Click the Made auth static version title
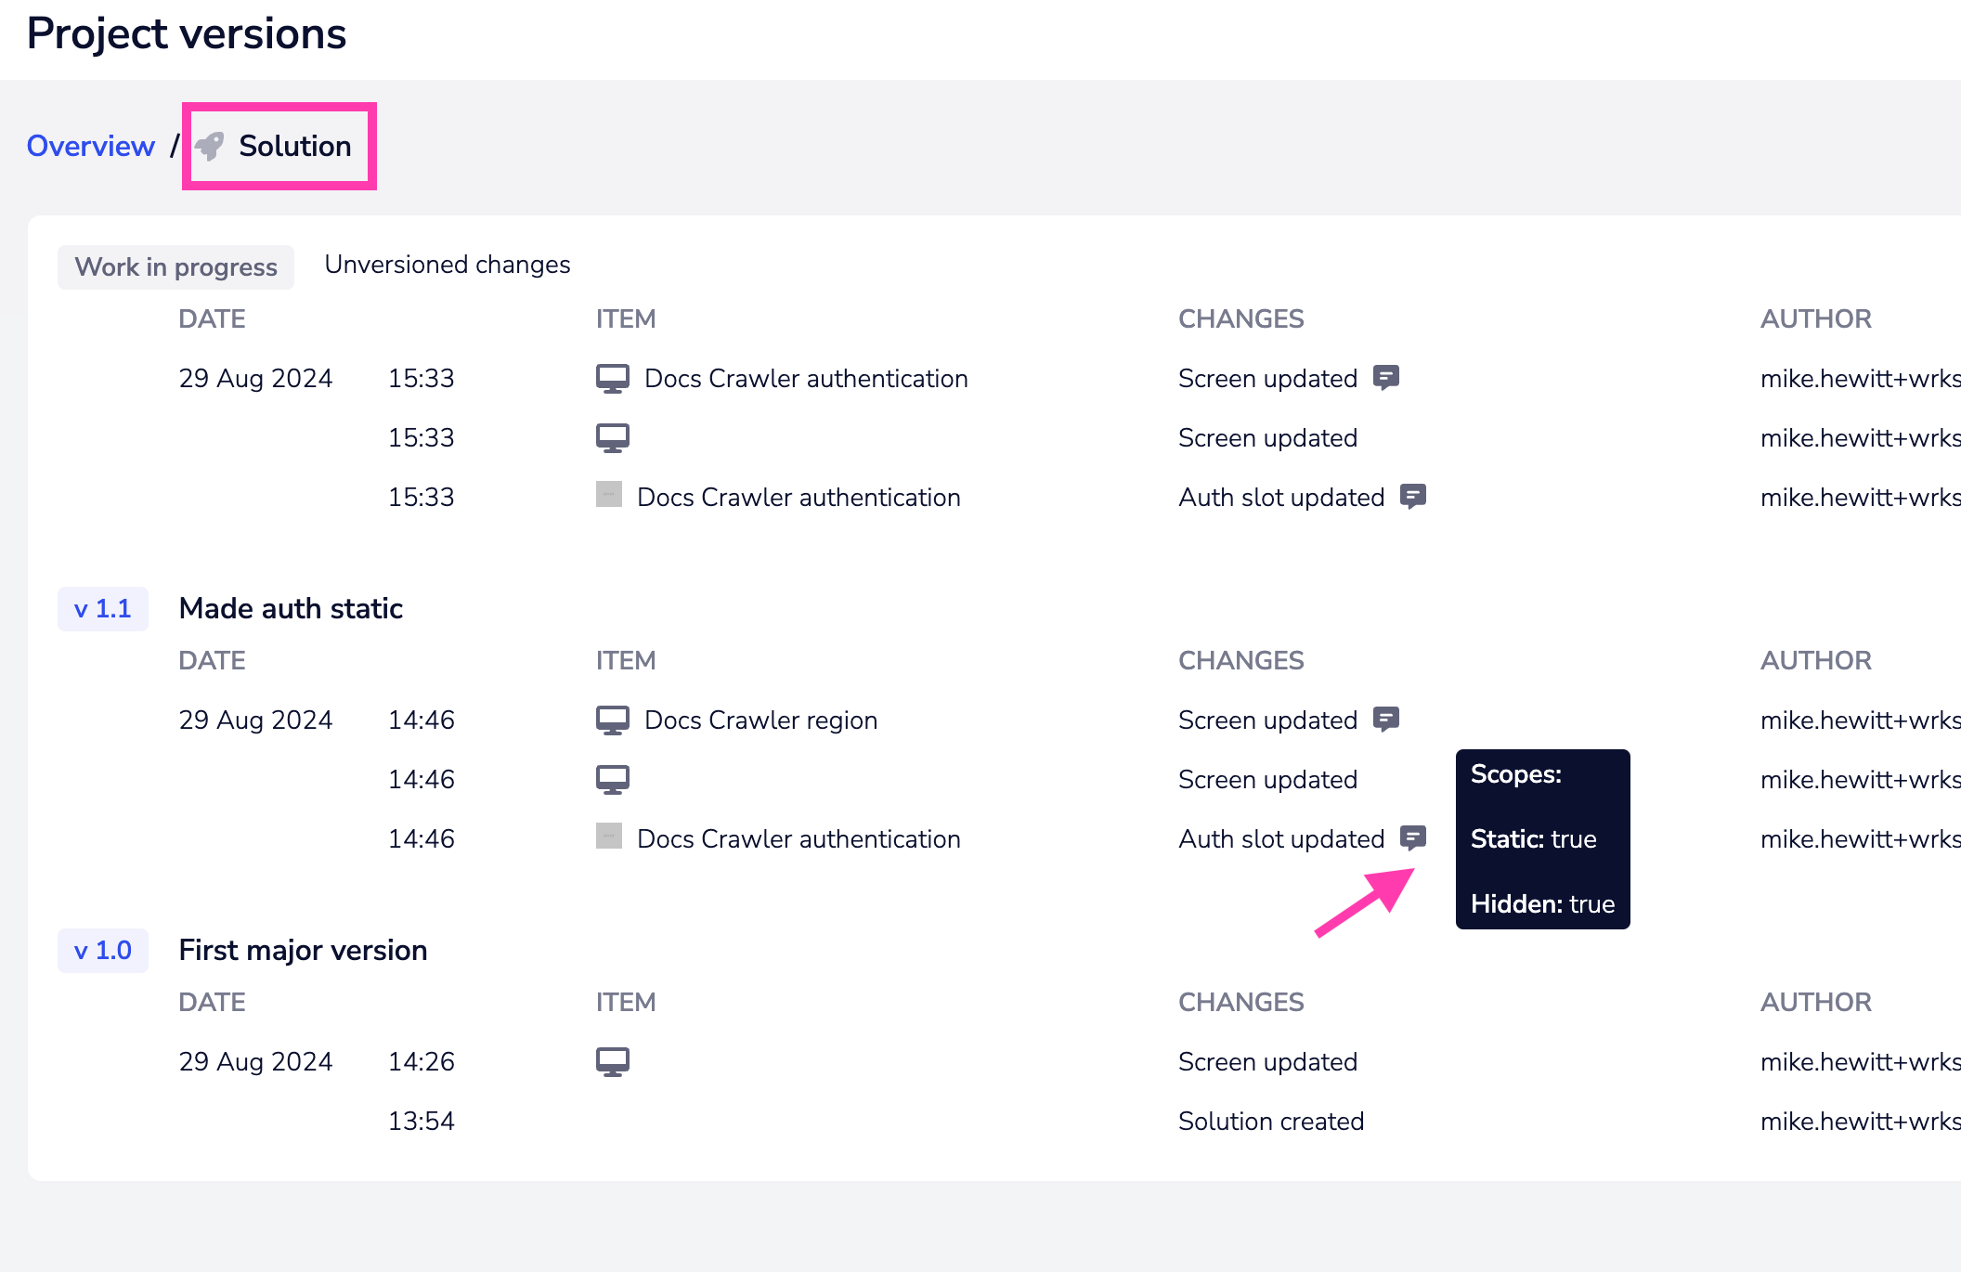Image resolution: width=1961 pixels, height=1272 pixels. (291, 608)
